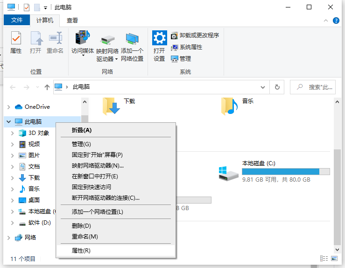Click Uninstall or change program (卸载或更改程序)
The height and width of the screenshot is (268, 345).
pyautogui.click(x=195, y=35)
